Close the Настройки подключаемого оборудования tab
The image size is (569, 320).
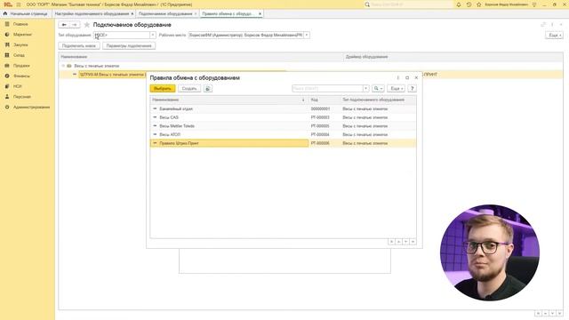click(132, 14)
